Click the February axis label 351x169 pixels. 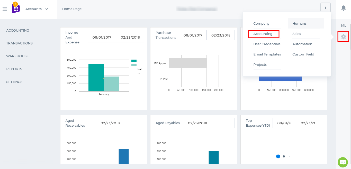click(104, 95)
